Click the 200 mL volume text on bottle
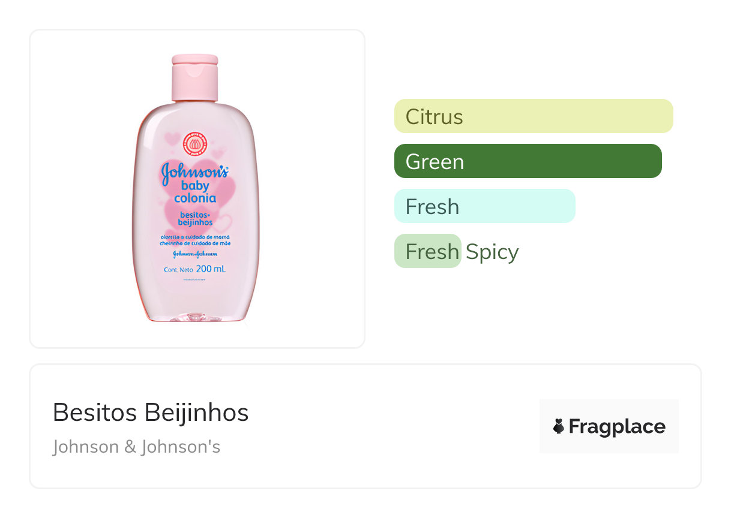This screenshot has height=518, width=731. (x=211, y=269)
